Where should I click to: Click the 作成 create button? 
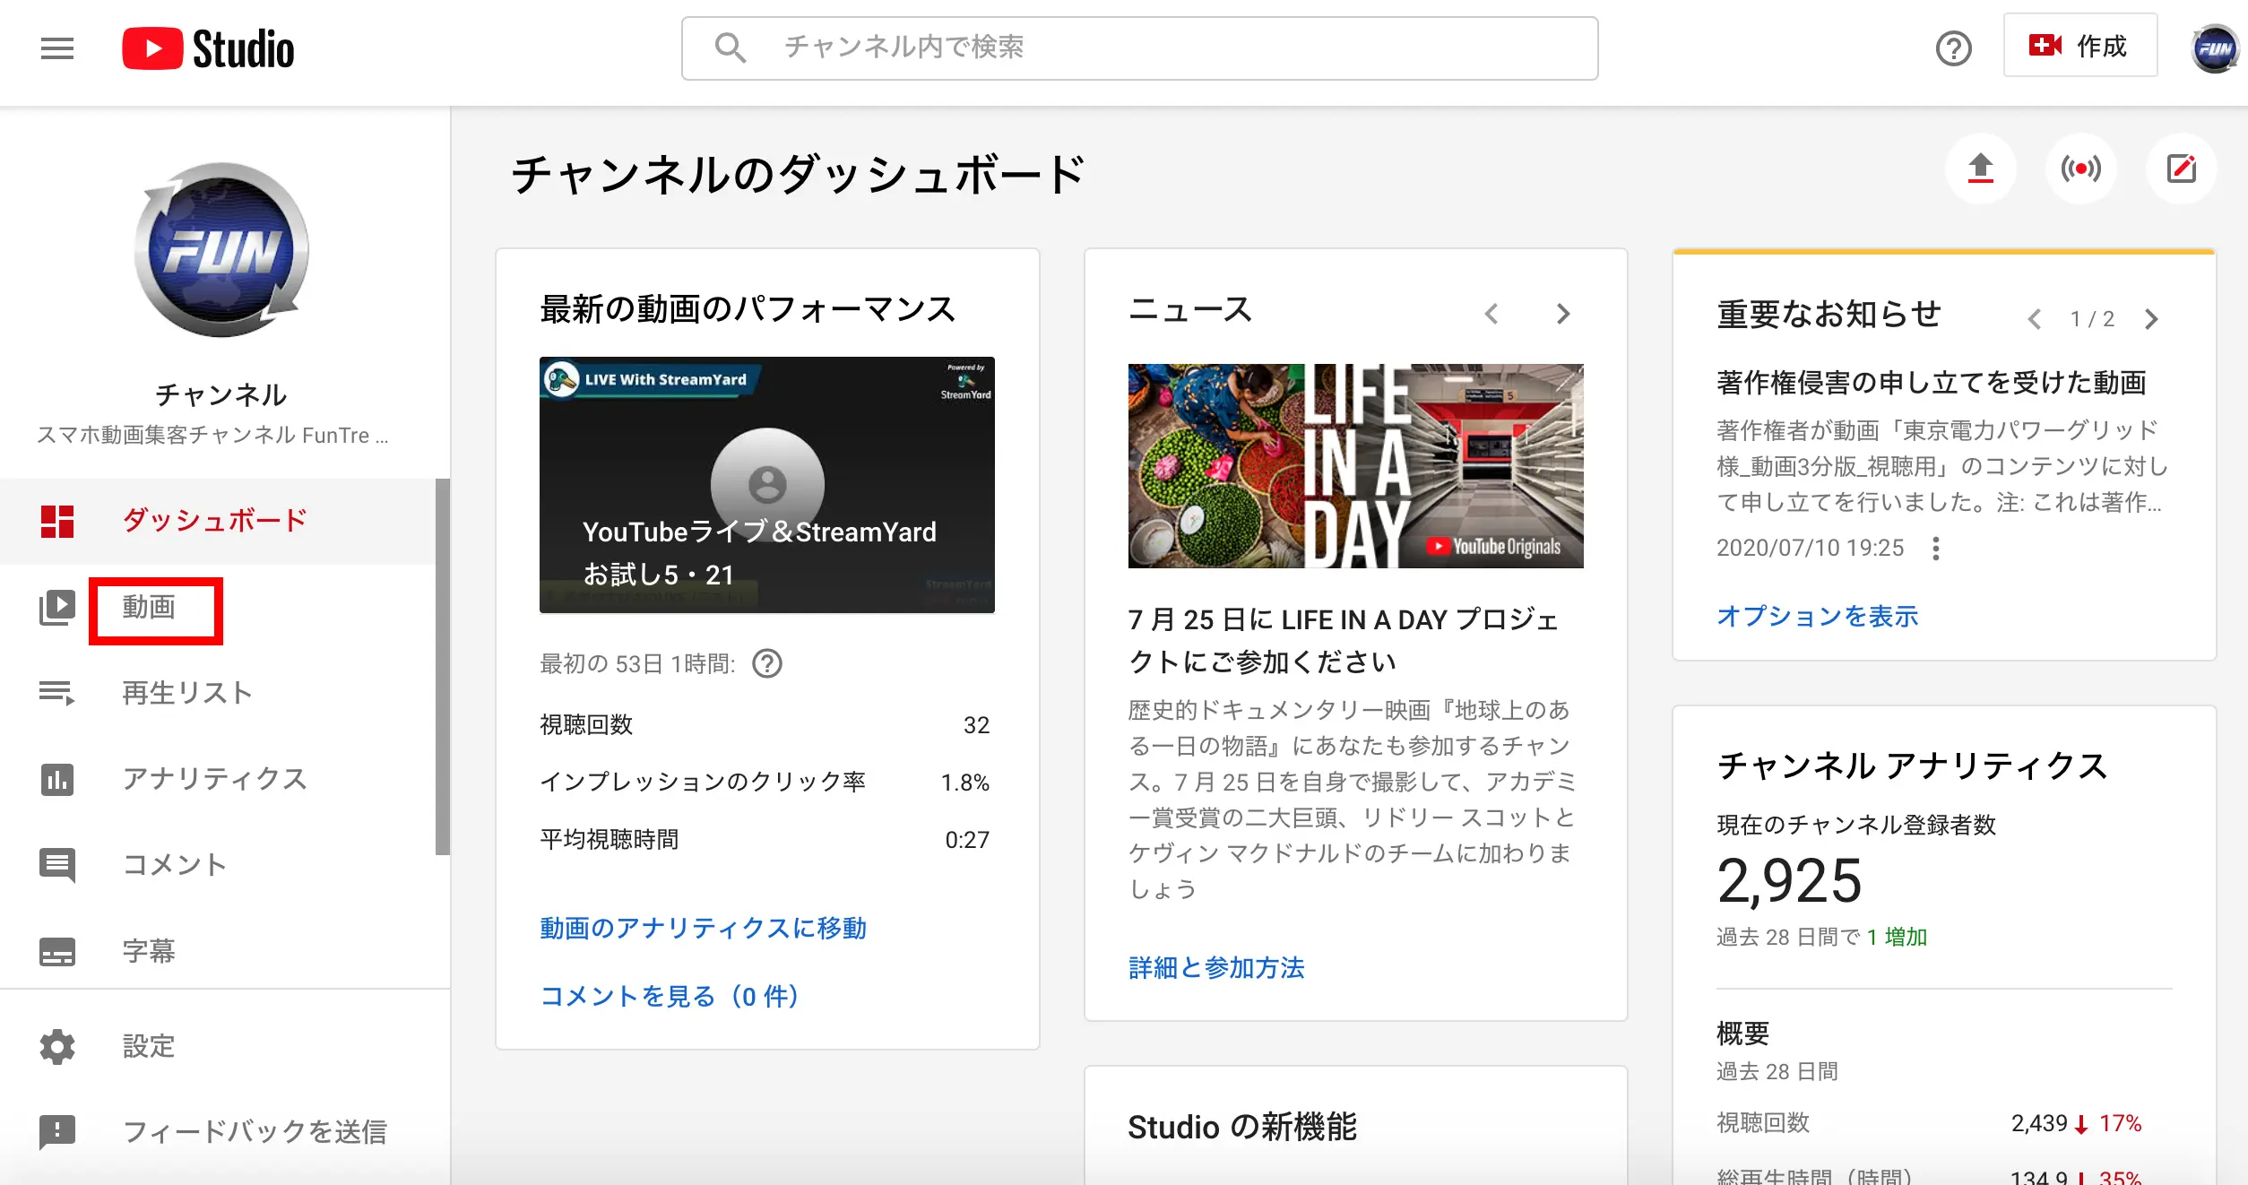2080,46
